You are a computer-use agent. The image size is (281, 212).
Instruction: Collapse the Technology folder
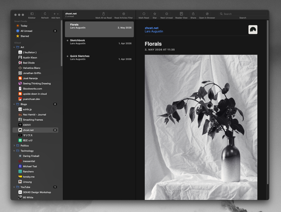(x=14, y=151)
